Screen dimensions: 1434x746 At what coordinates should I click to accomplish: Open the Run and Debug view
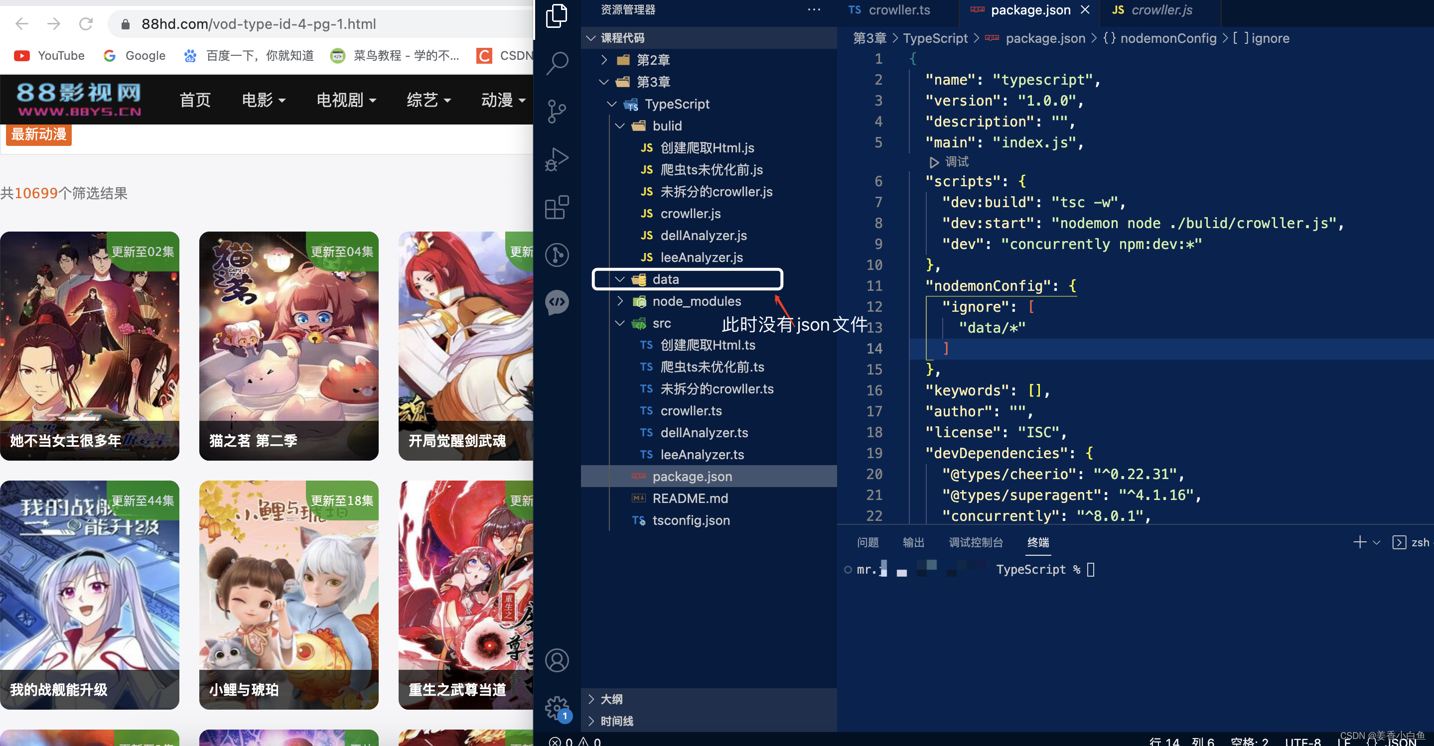pos(557,160)
